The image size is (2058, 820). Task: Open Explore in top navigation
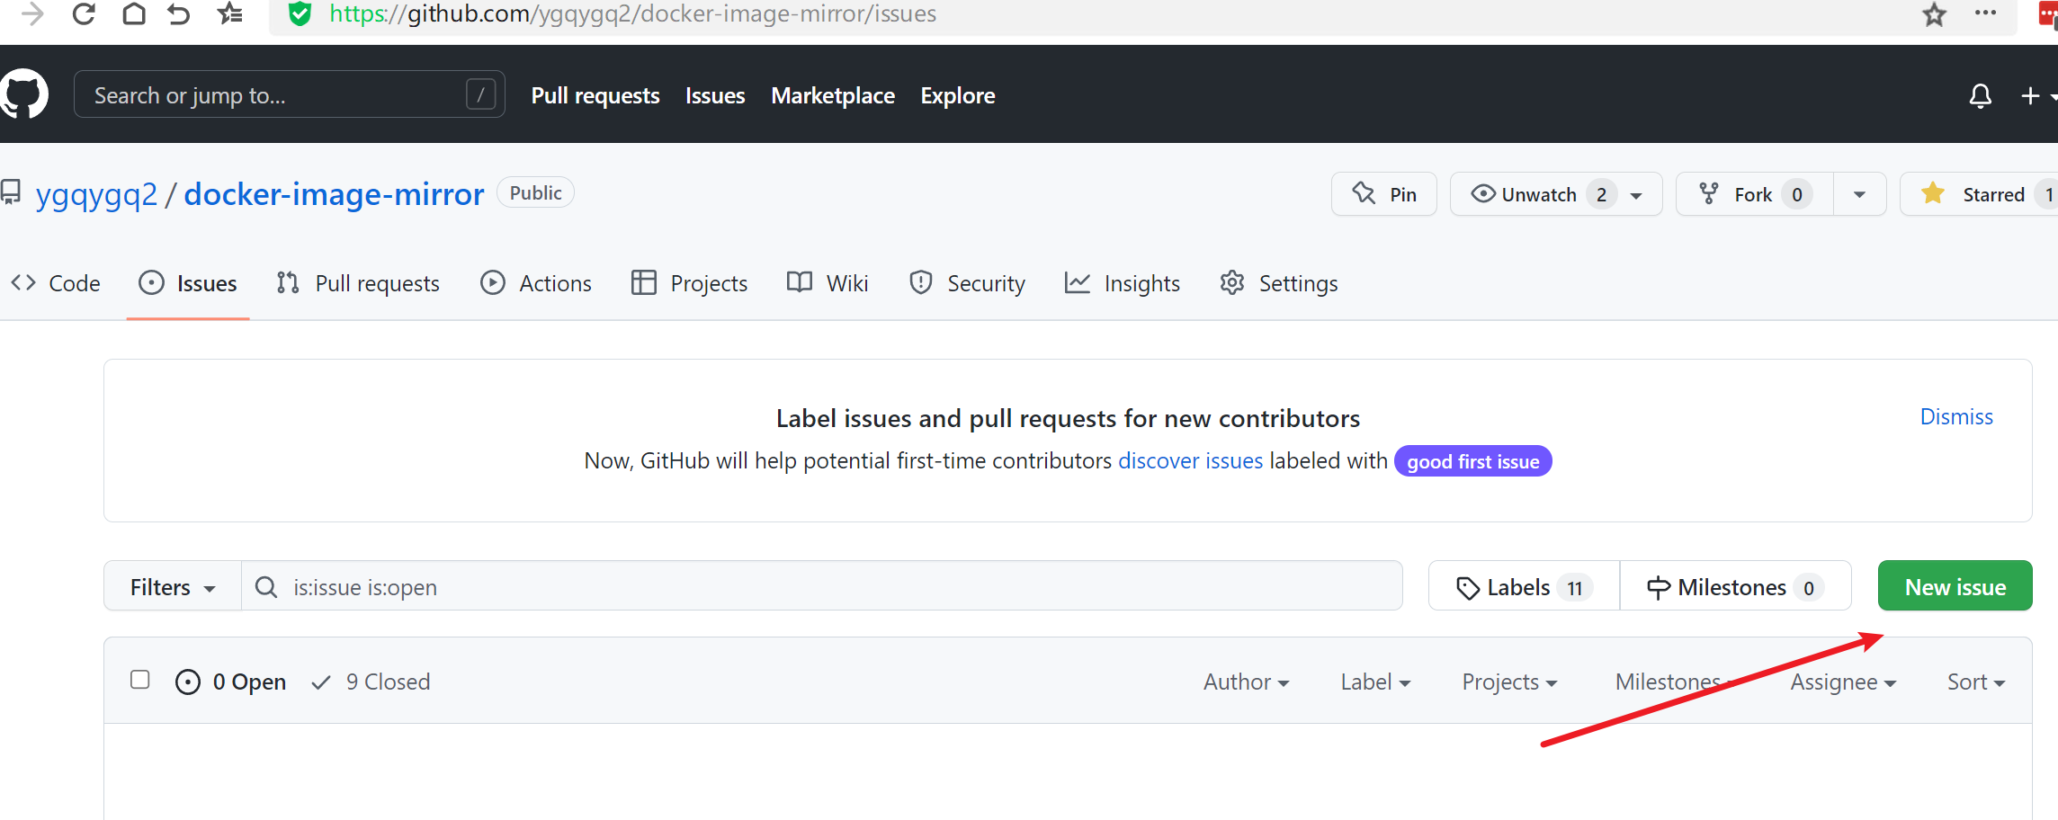tap(958, 95)
